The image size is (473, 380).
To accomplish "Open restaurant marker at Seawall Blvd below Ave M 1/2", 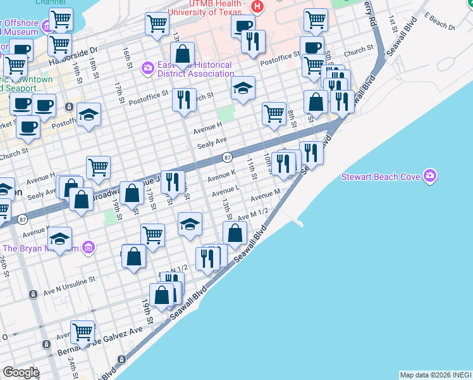I will tap(207, 259).
